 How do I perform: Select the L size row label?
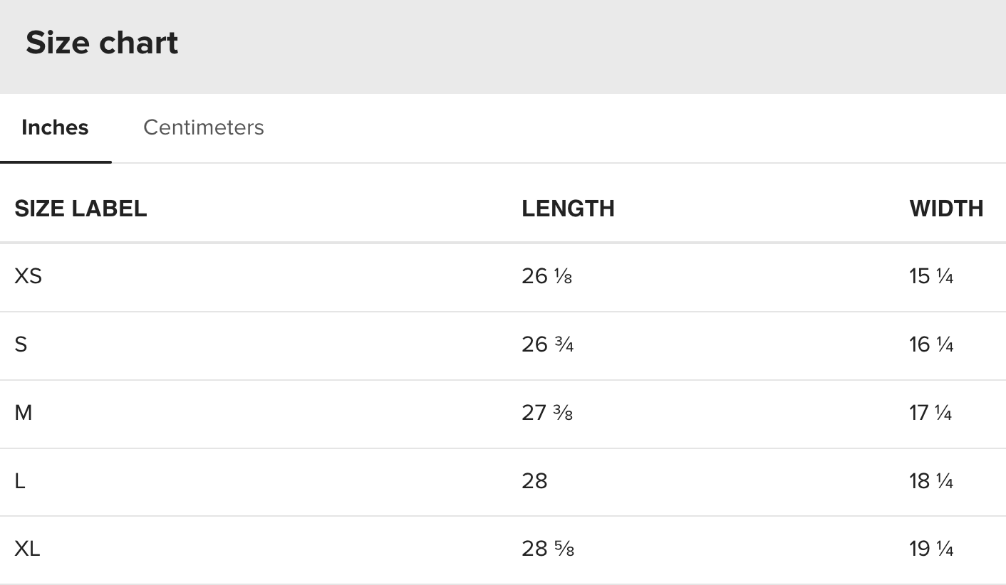point(20,481)
